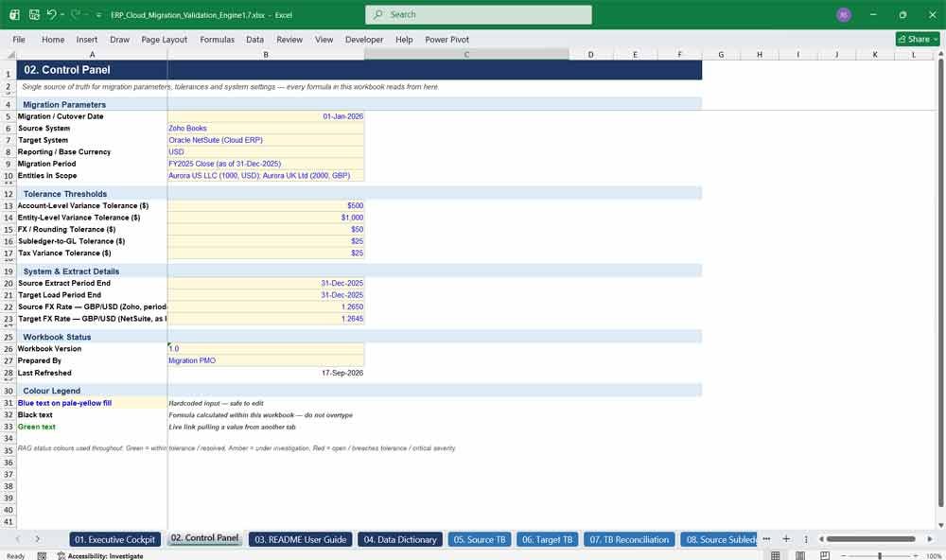Click the horizontal scrollbar thumb

coord(870,539)
